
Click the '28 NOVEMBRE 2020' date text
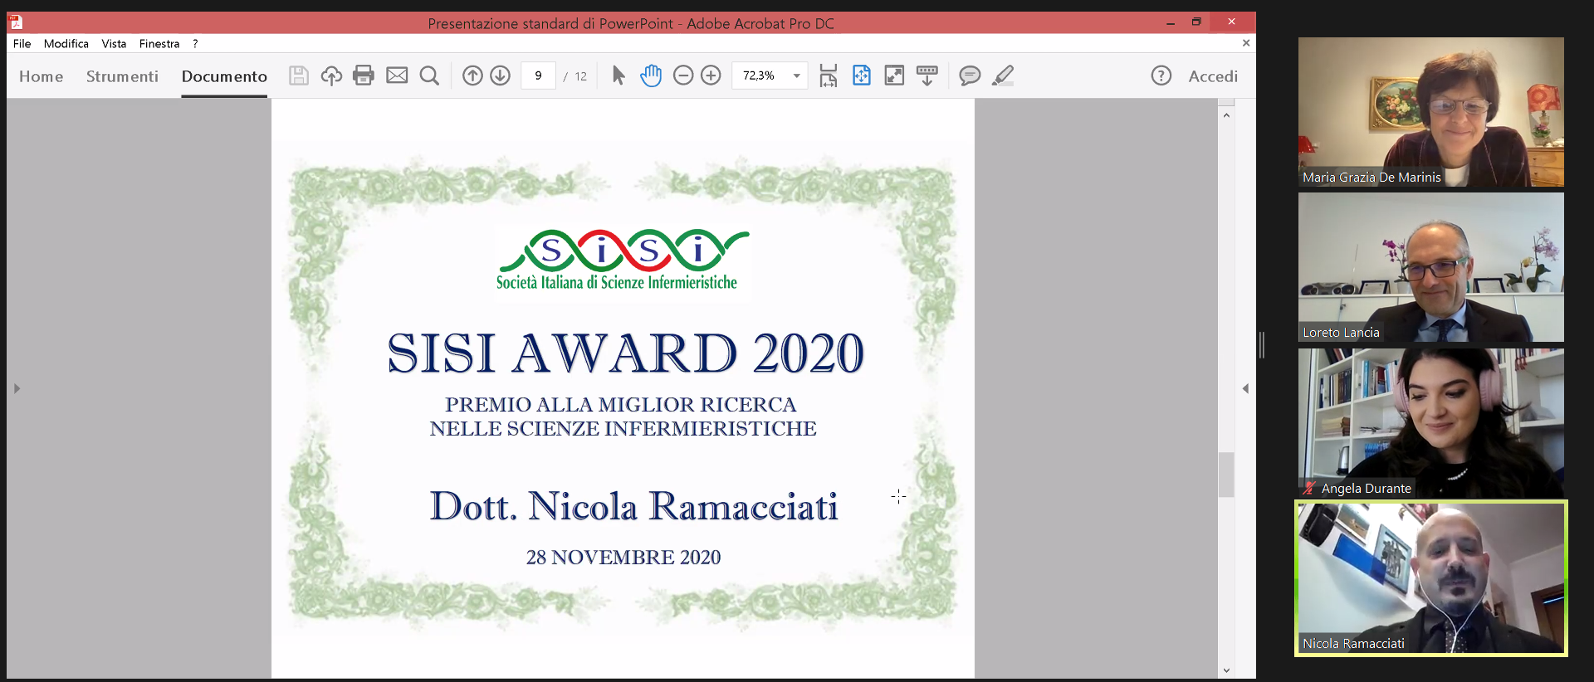623,557
